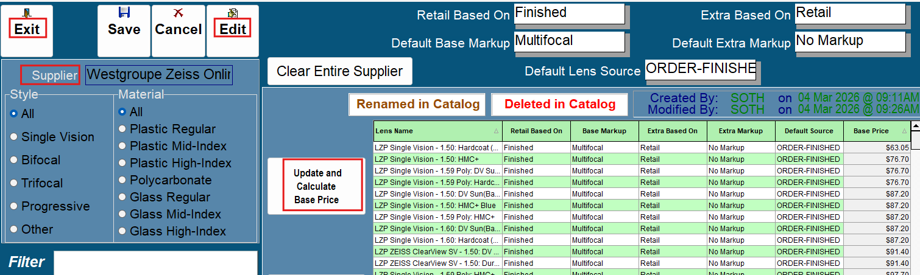Open the Default Base Markup dropdown

click(569, 42)
